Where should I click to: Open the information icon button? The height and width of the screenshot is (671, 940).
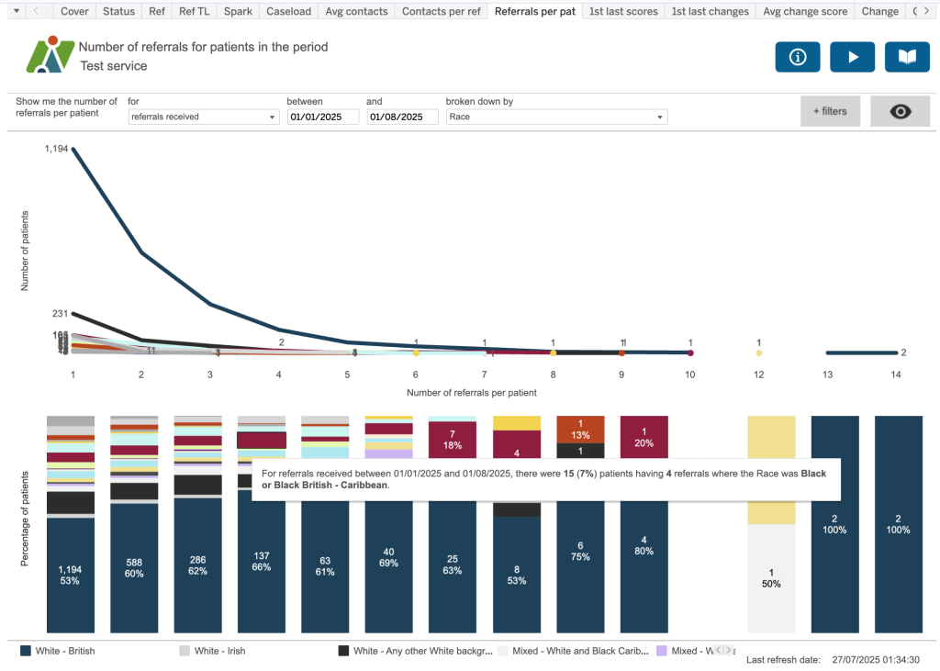coord(798,57)
